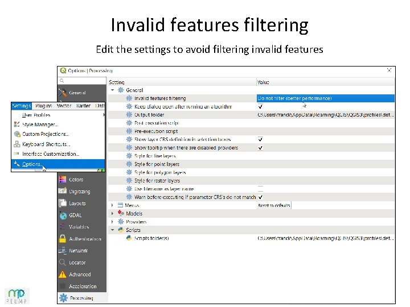Click the gear icon beside Style for line layers
The image size is (410, 307).
(x=129, y=156)
